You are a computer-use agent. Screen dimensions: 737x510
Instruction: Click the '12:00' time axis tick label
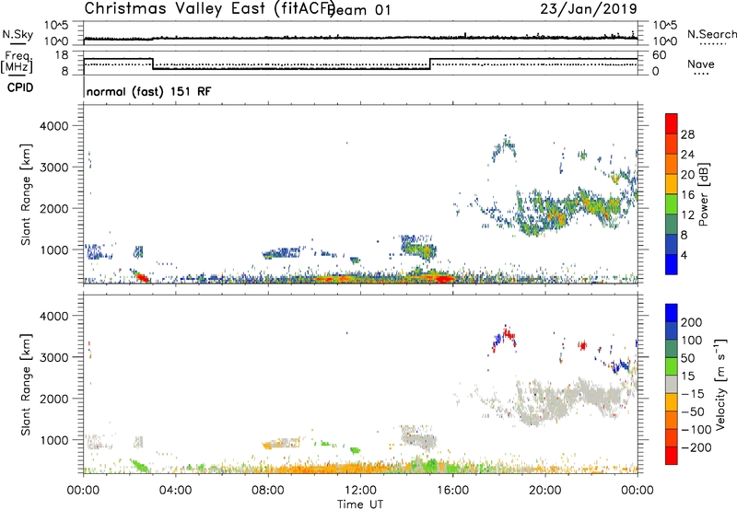(x=360, y=491)
